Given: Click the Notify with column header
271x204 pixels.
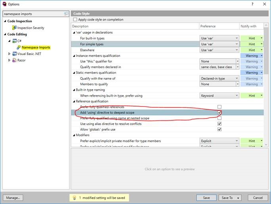Looking at the screenshot, I should pos(252,26).
